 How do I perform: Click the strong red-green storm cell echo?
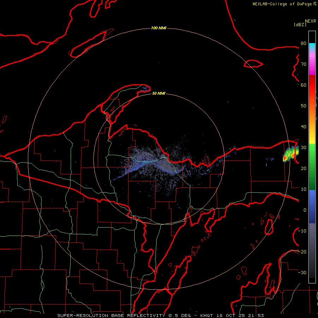[291, 154]
